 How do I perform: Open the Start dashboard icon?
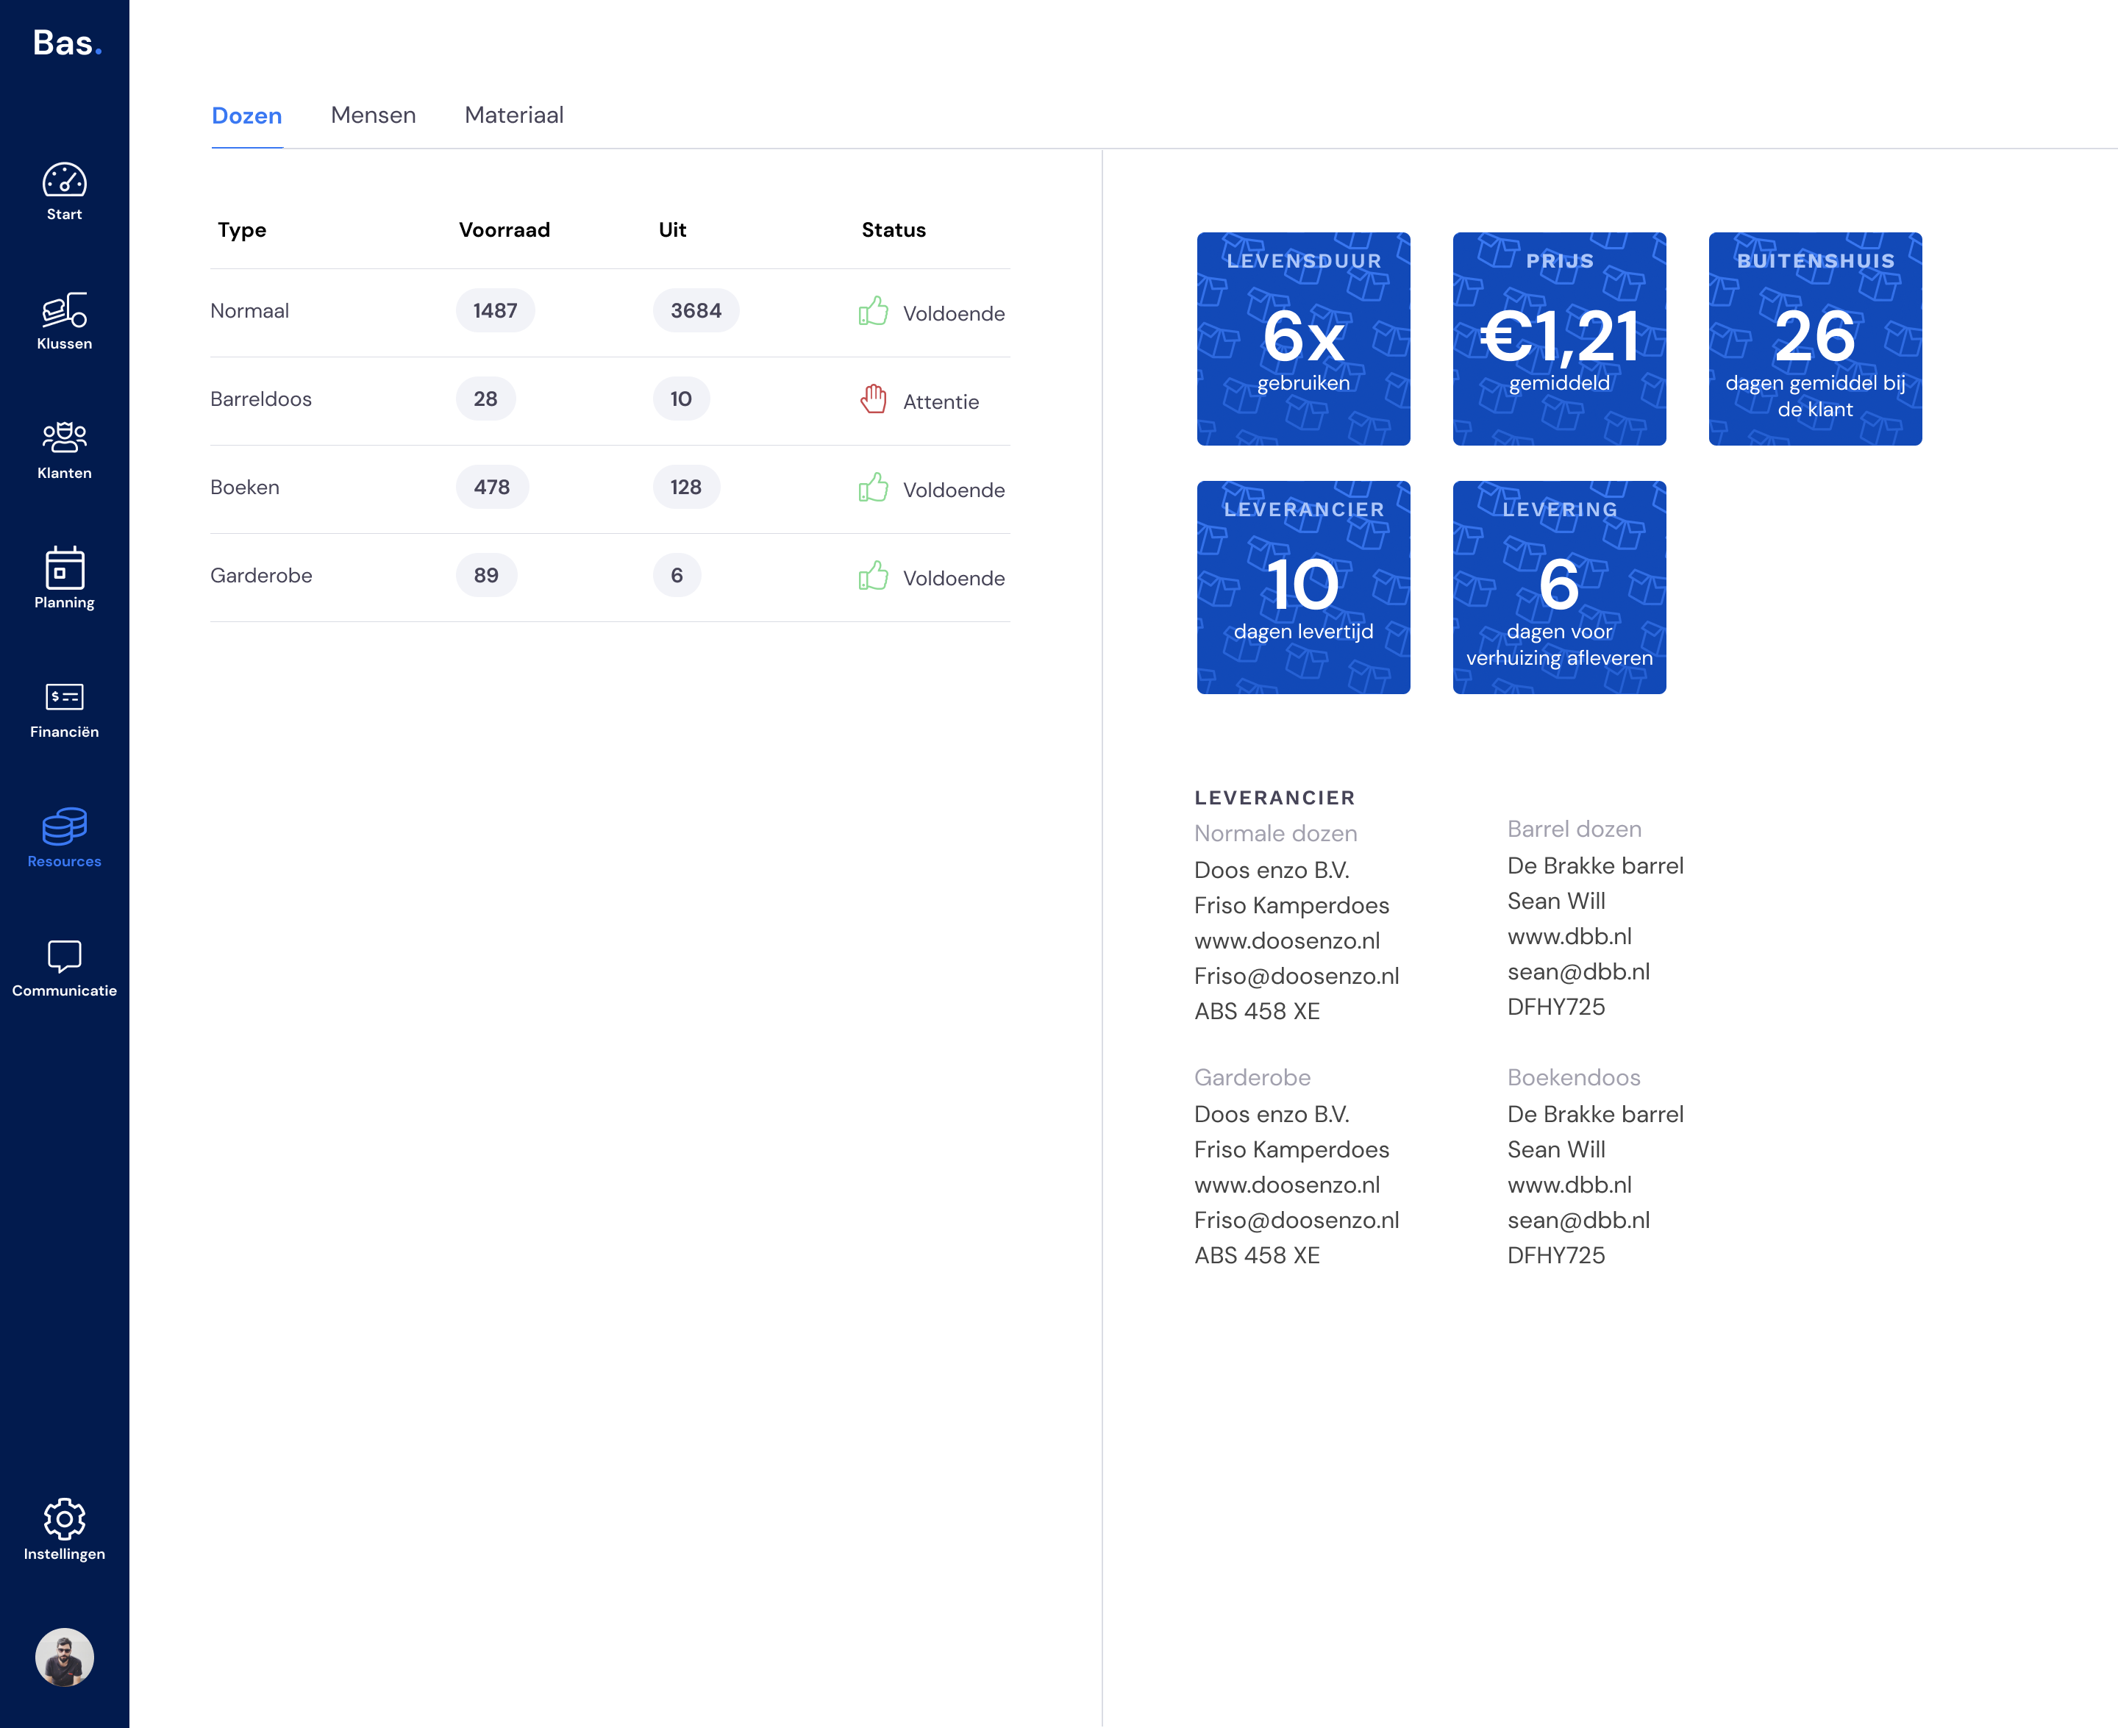[x=64, y=181]
